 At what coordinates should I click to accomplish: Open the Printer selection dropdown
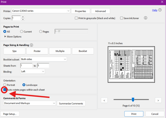coord(41,11)
